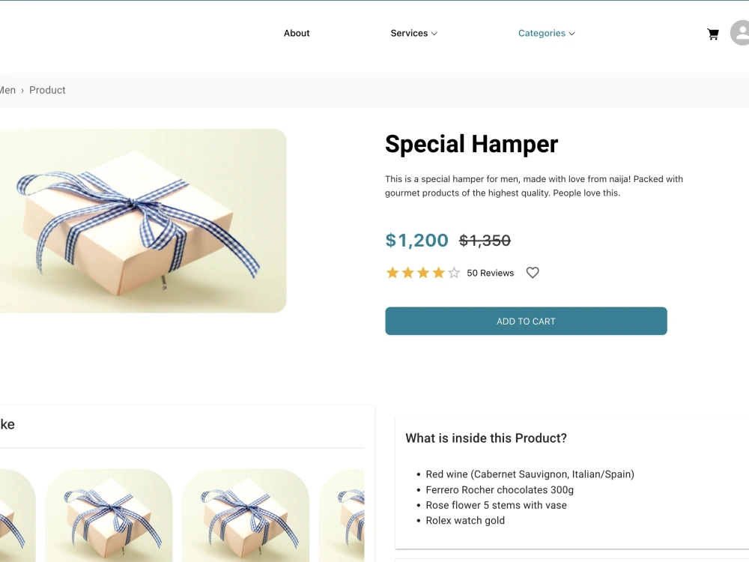Go to Men breadcrumb link
Screen dimensions: 749x562
(x=7, y=90)
